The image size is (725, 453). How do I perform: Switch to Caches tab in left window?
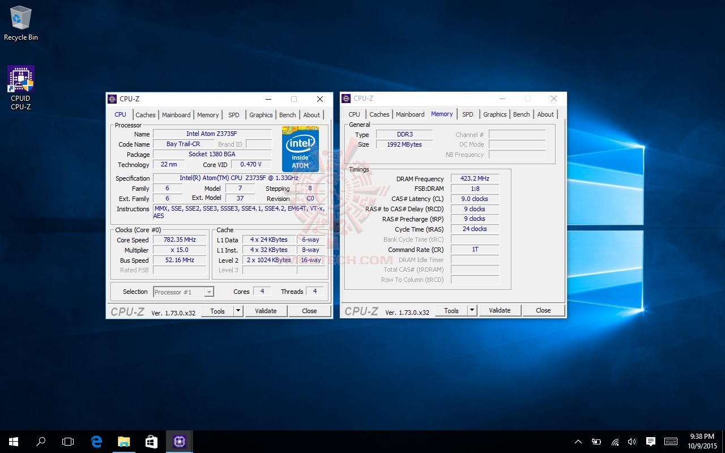(146, 115)
